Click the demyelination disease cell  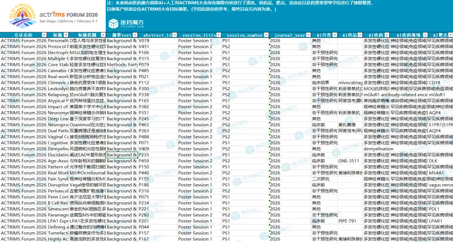click(376, 149)
